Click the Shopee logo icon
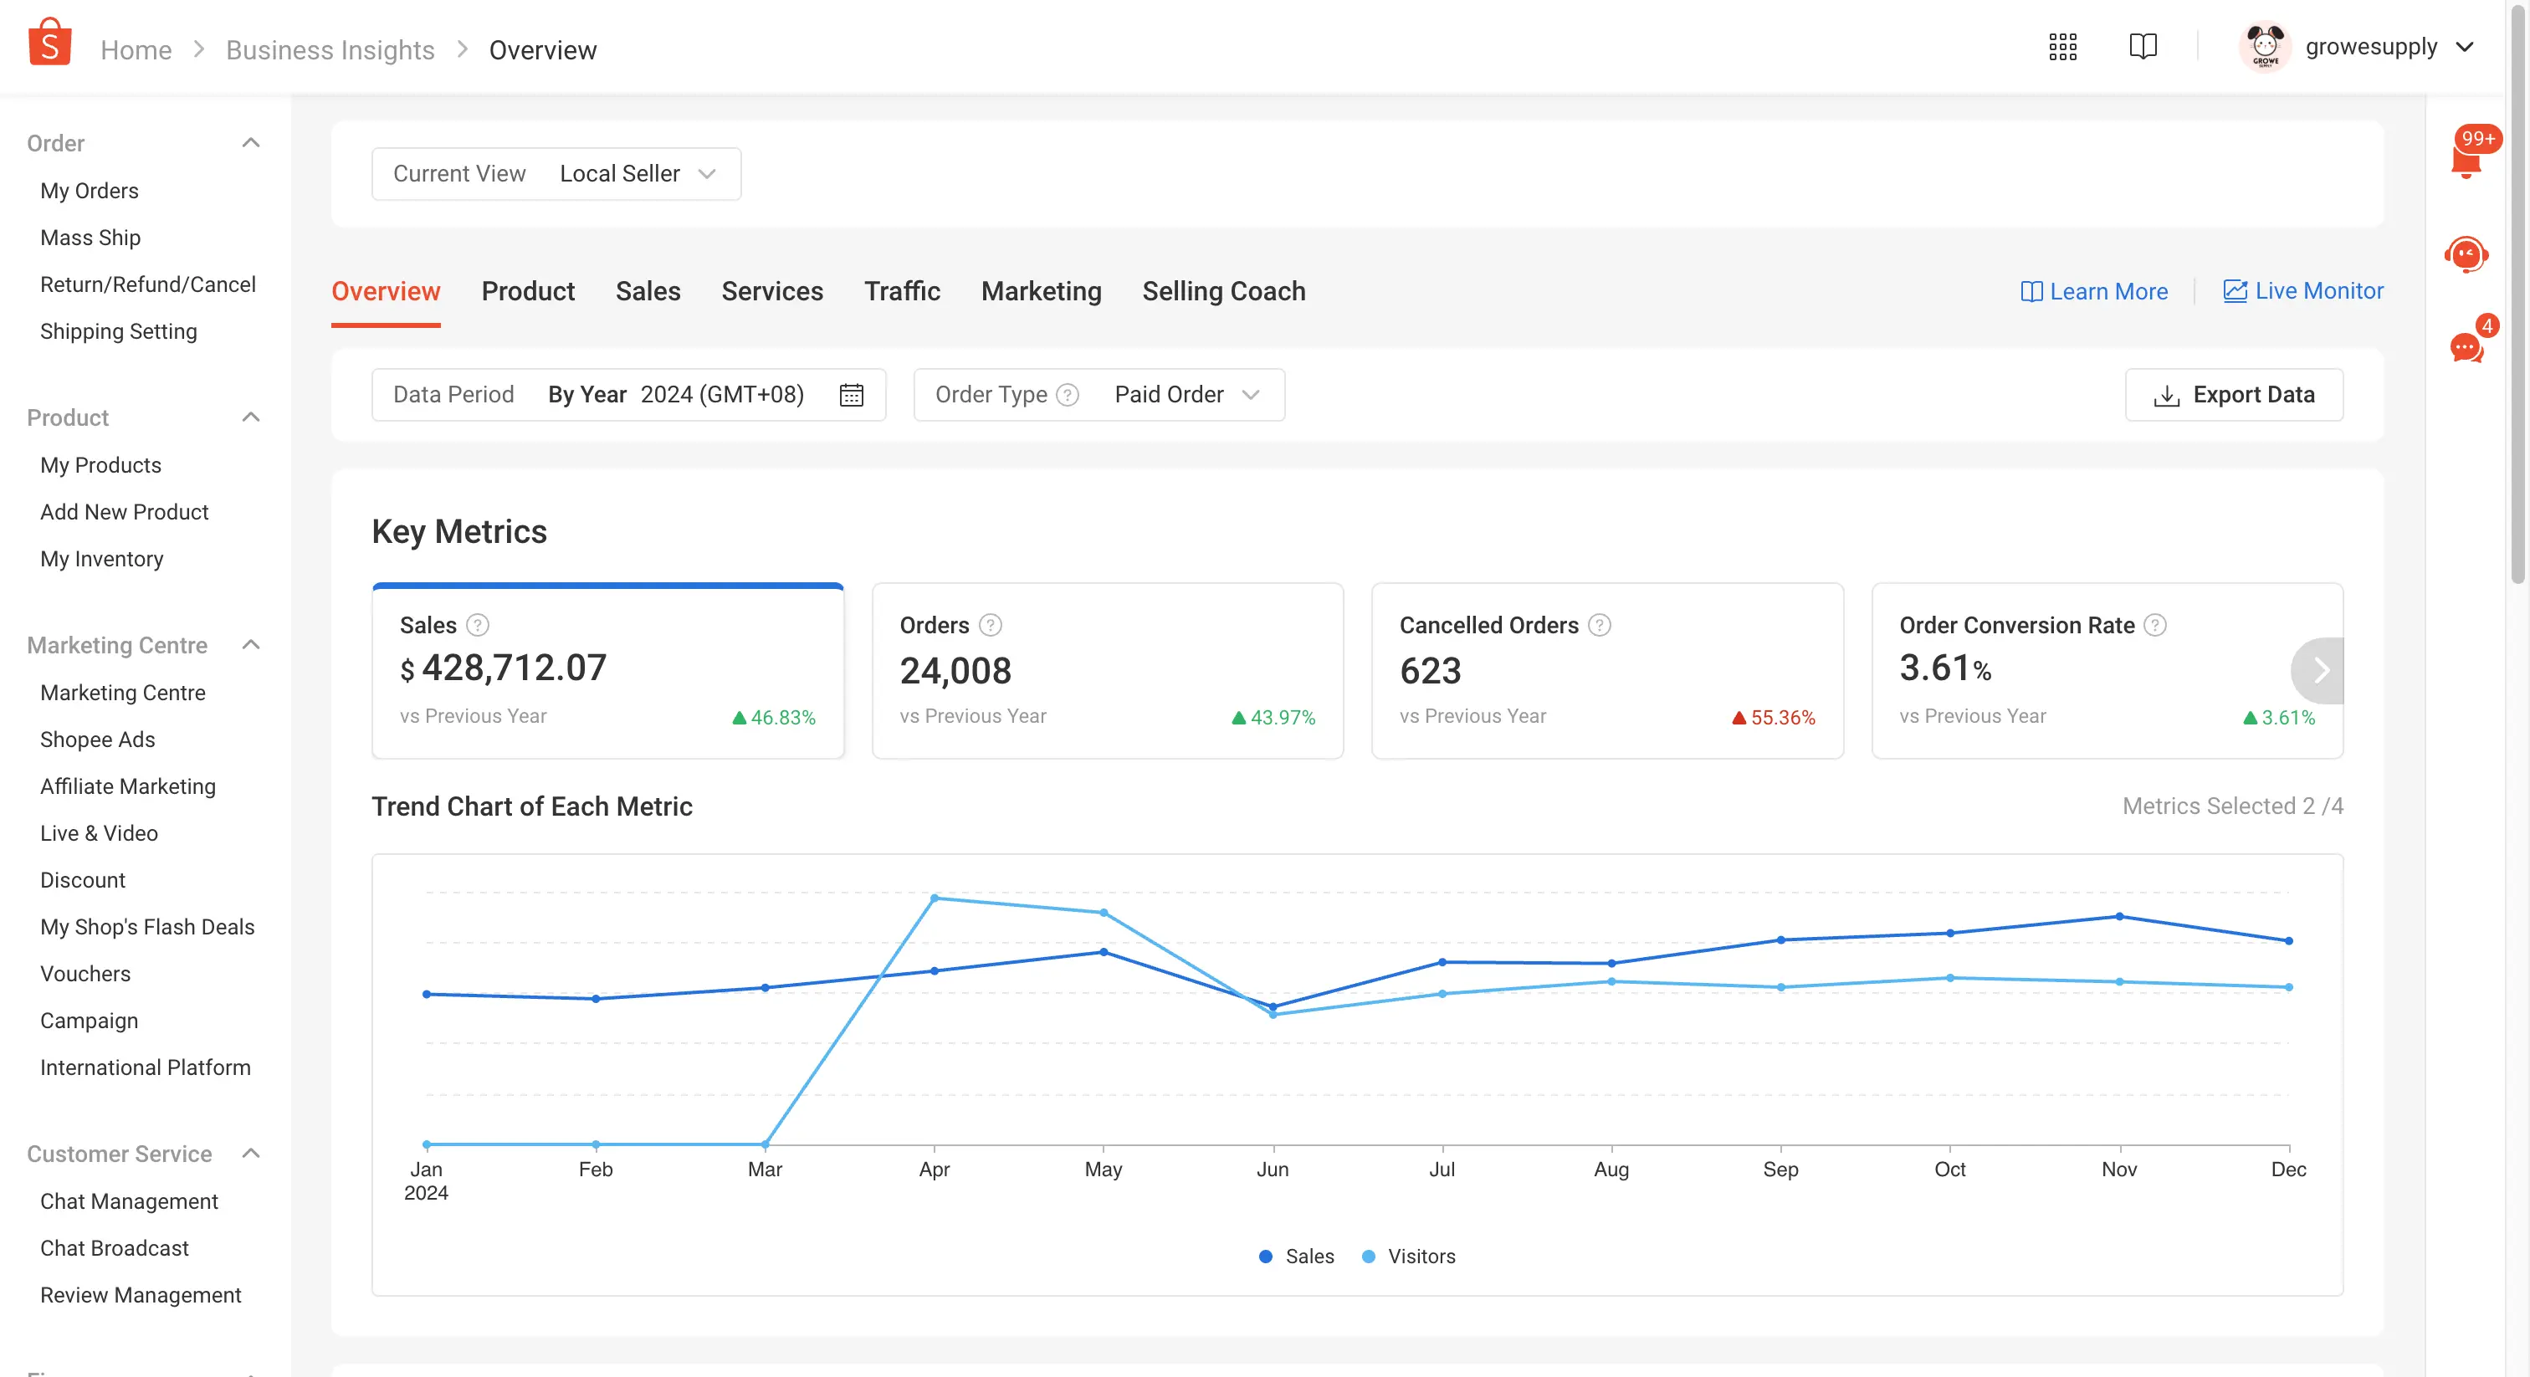 tap(49, 44)
